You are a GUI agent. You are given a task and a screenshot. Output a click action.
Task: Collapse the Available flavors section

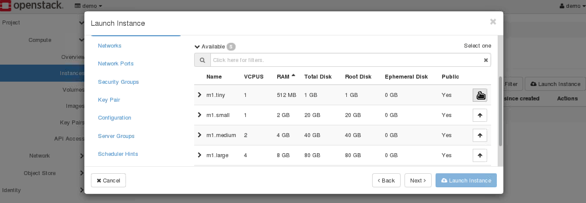(x=197, y=47)
